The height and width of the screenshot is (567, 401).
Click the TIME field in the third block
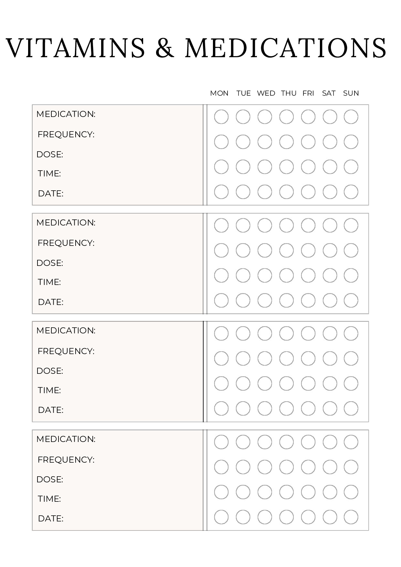click(x=129, y=390)
